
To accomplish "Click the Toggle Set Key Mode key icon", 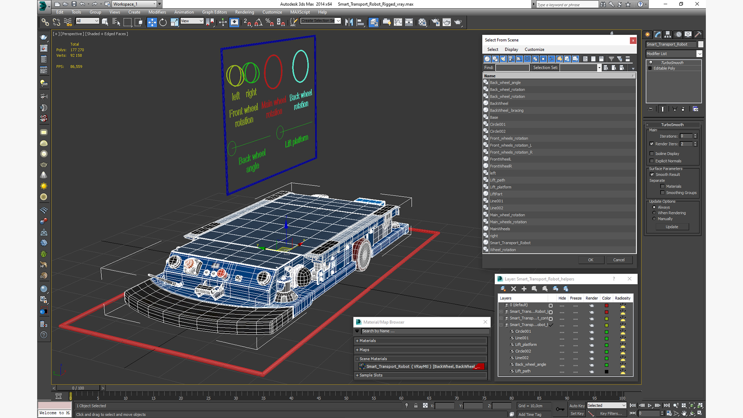I will (x=560, y=409).
